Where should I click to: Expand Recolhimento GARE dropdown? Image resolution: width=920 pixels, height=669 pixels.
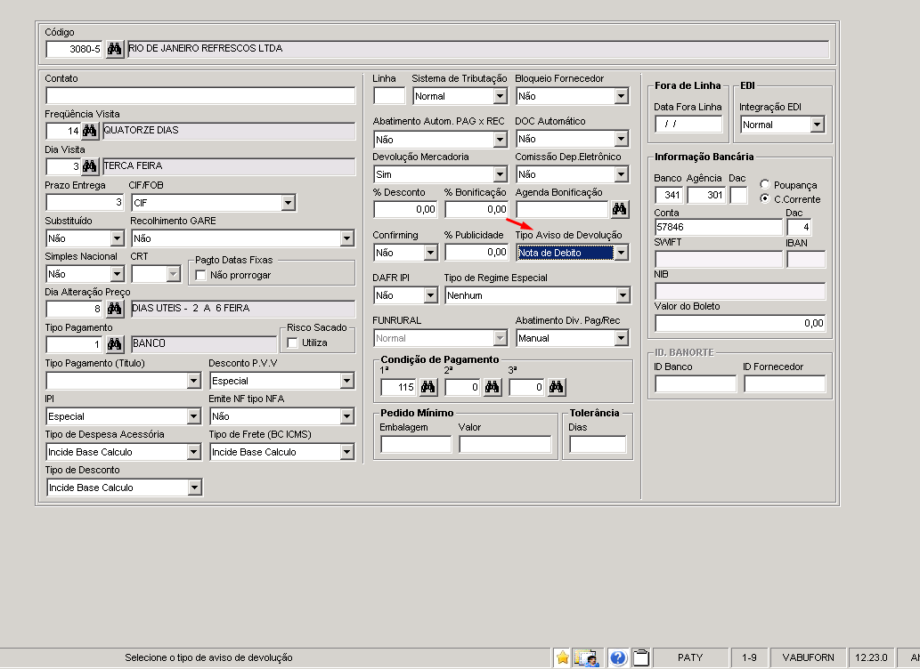(x=346, y=238)
